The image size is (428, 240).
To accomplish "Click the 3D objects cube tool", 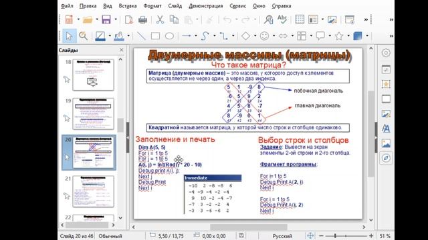I will click(358, 36).
